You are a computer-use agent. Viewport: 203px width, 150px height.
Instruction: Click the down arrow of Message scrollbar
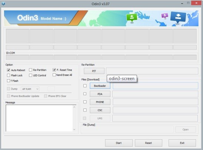[74, 129]
